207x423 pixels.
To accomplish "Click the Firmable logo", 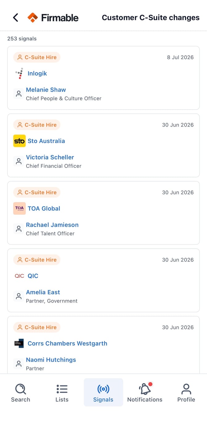I will click(53, 18).
